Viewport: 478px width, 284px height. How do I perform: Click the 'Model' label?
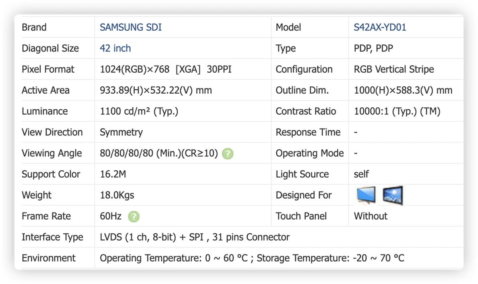[288, 28]
